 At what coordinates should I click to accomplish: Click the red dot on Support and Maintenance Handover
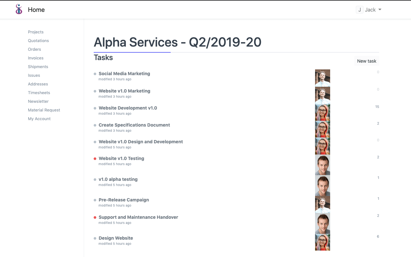click(x=95, y=217)
